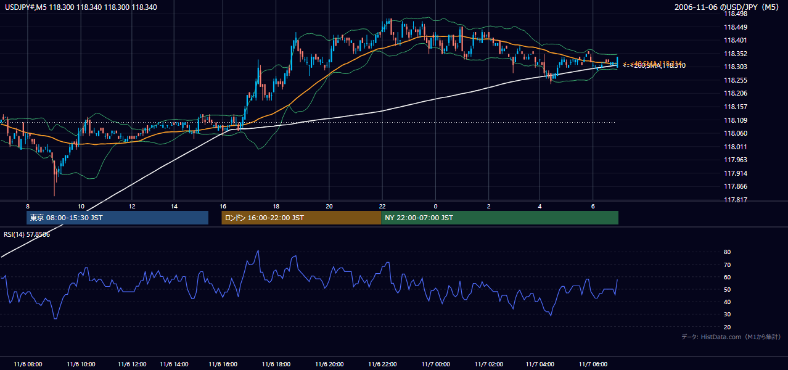Click the 11/6 14:00 date label

pos(174,364)
